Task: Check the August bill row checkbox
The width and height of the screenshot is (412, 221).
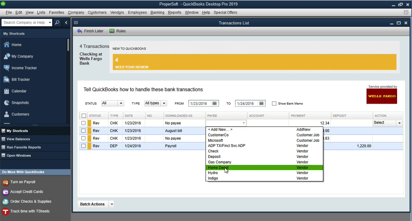Action: [x=84, y=131]
